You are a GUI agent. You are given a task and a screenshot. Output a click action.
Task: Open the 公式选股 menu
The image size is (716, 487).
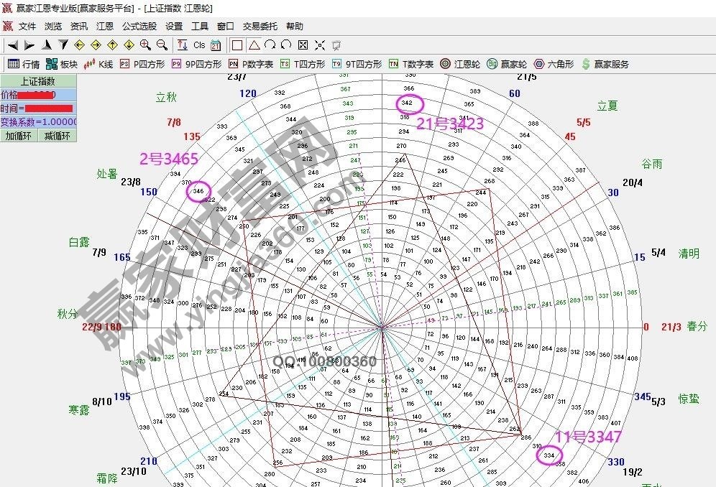tap(139, 27)
